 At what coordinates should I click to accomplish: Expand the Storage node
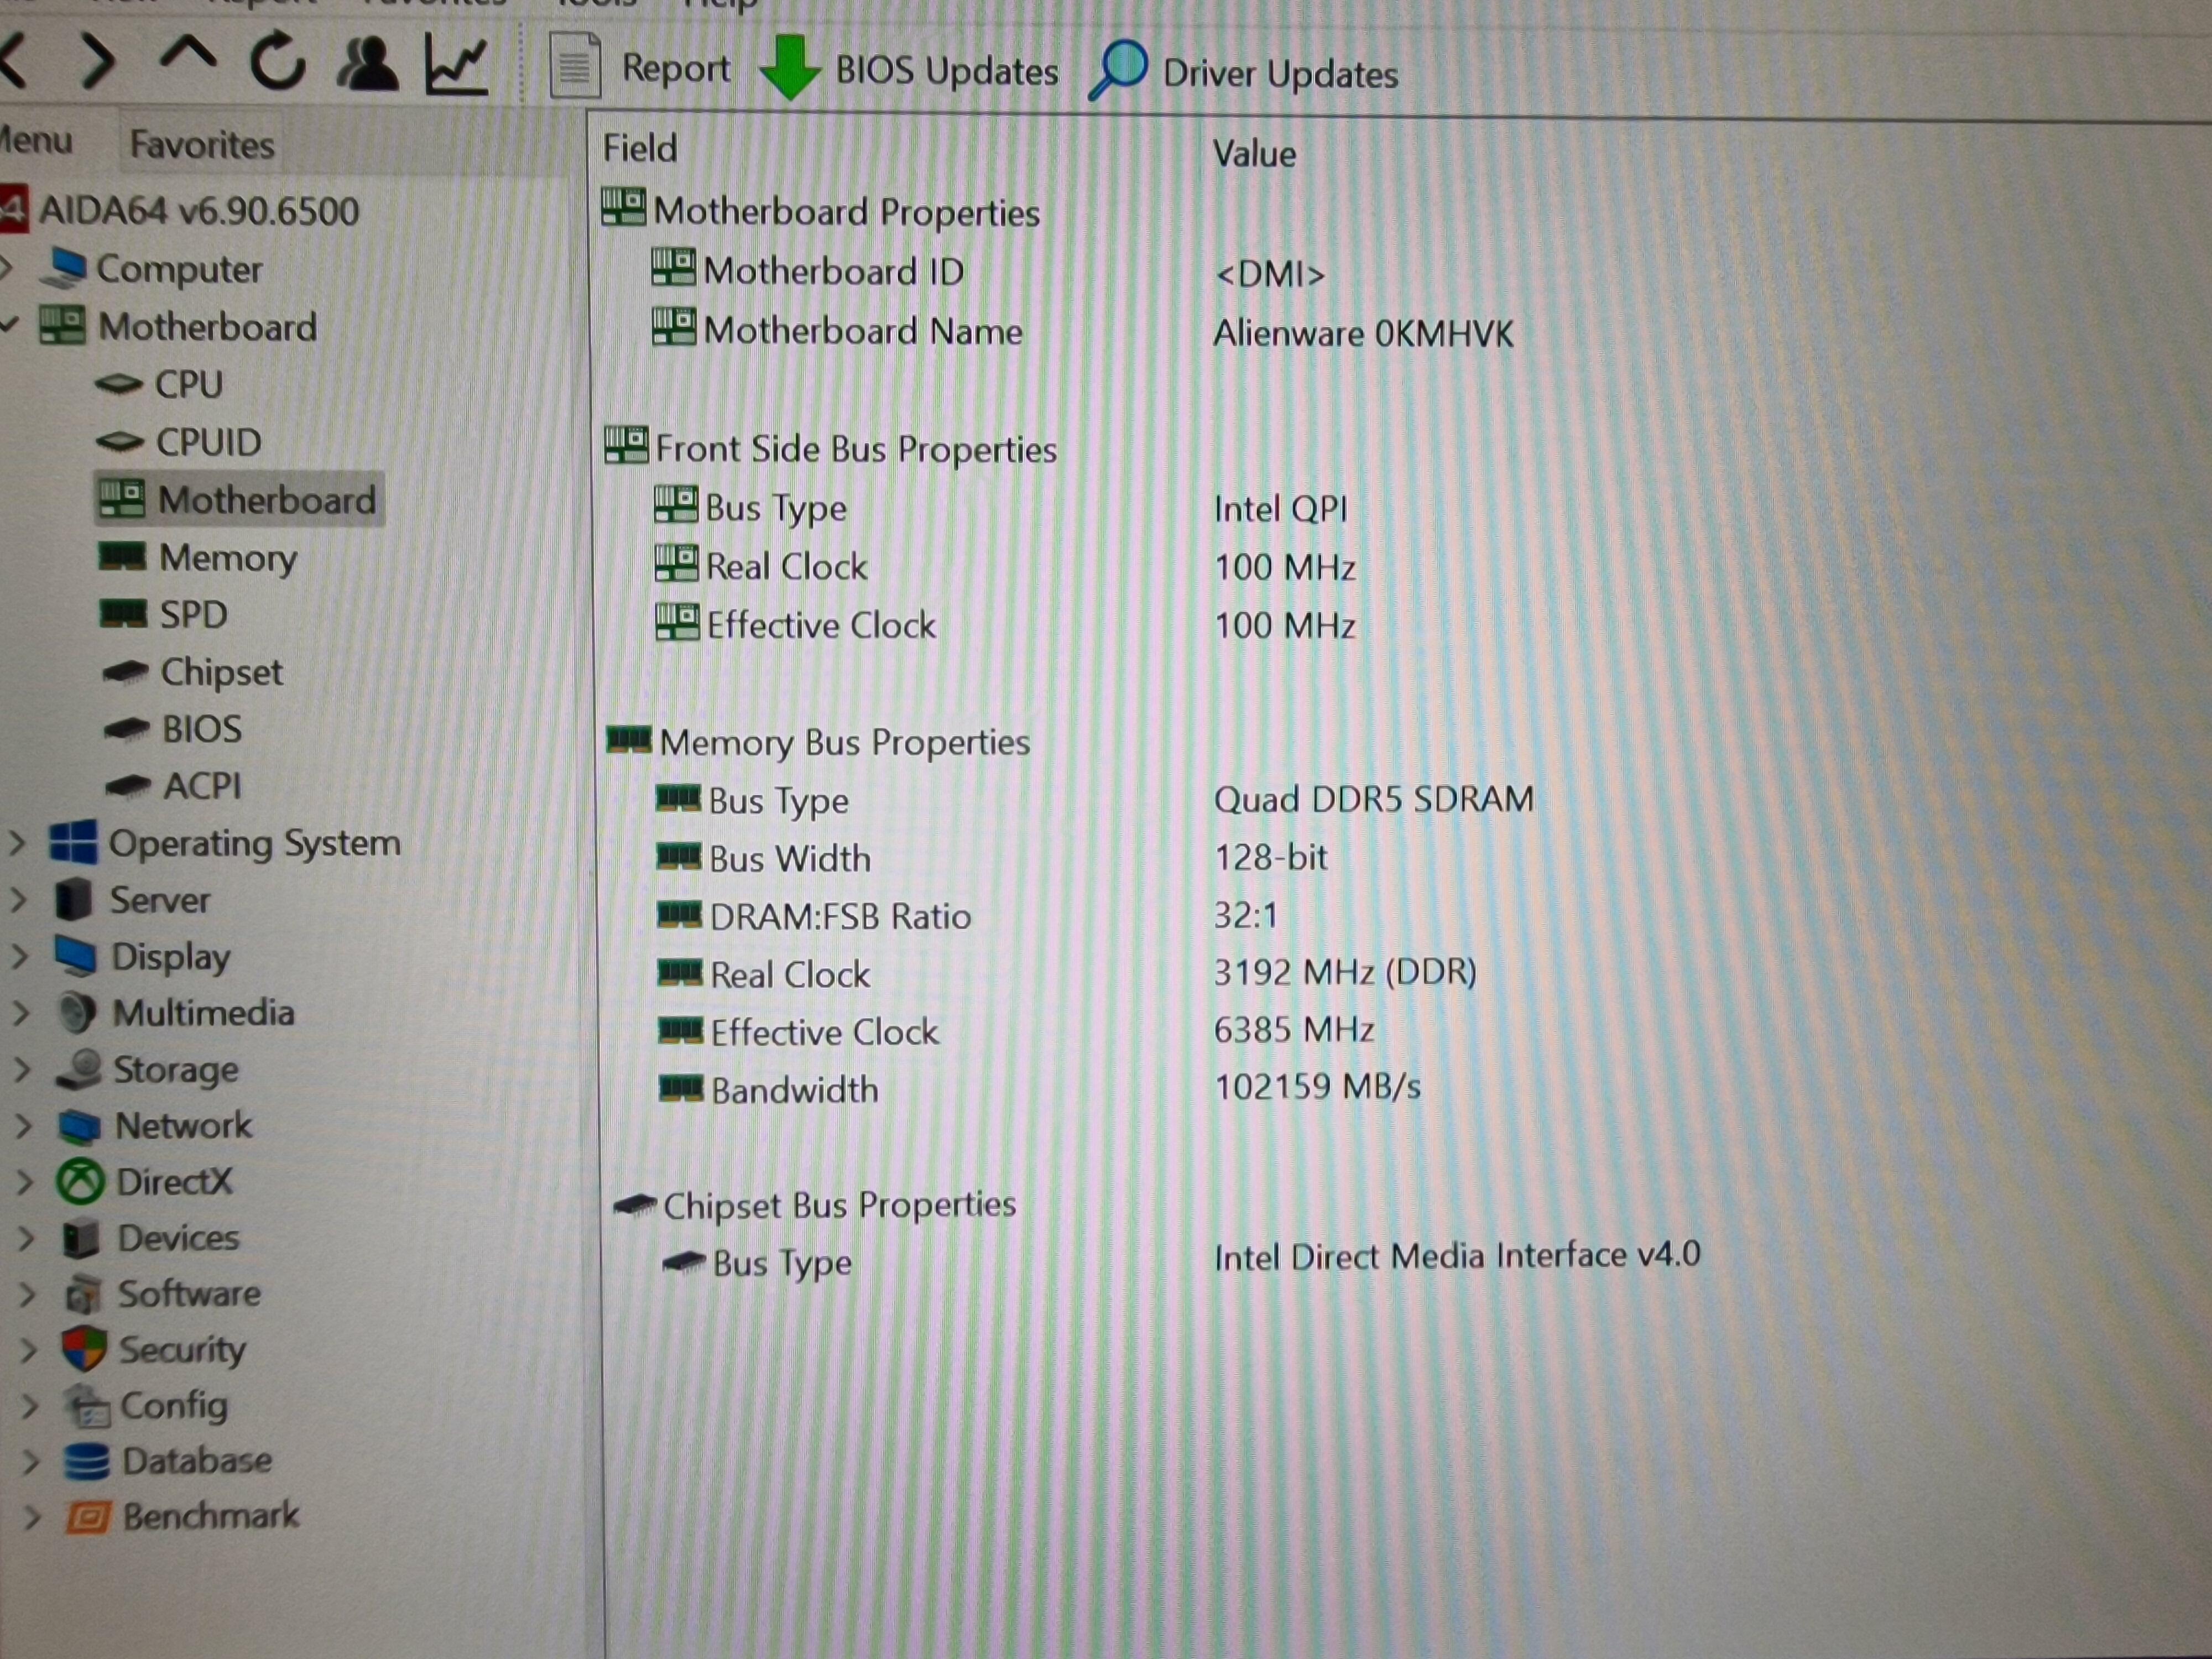point(21,1070)
